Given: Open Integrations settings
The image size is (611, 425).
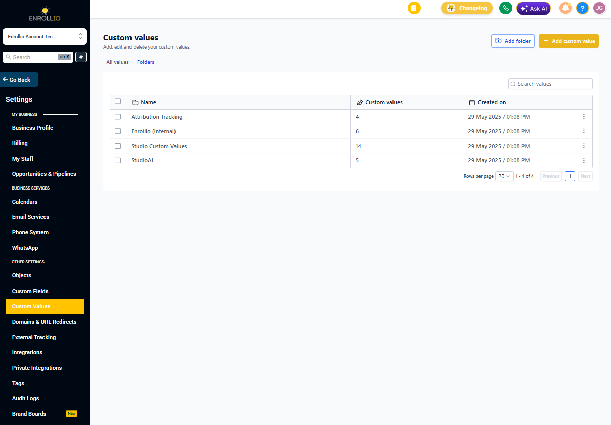Looking at the screenshot, I should coord(27,352).
